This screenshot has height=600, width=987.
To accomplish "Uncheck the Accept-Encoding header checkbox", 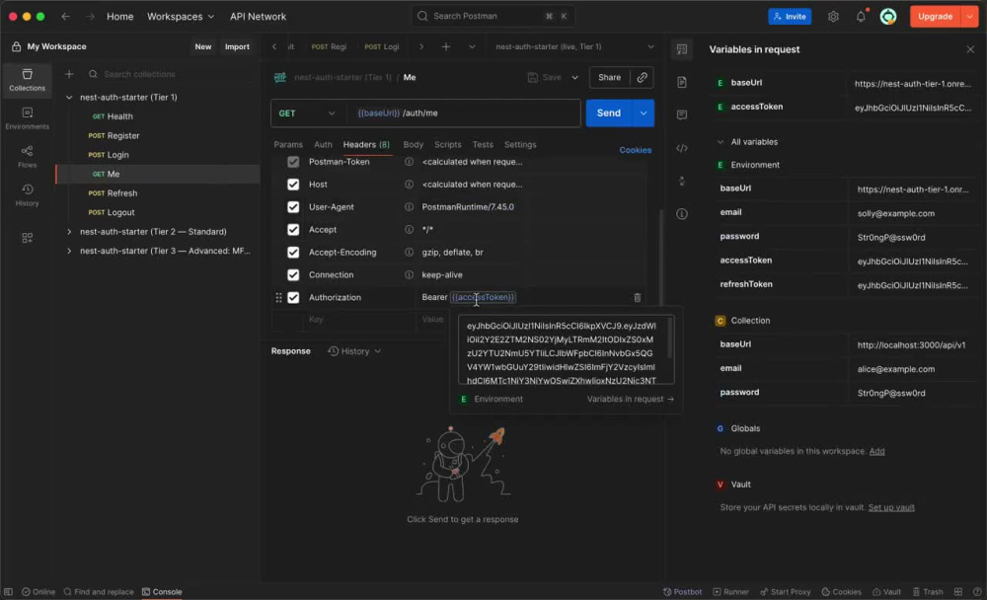I will [x=293, y=253].
